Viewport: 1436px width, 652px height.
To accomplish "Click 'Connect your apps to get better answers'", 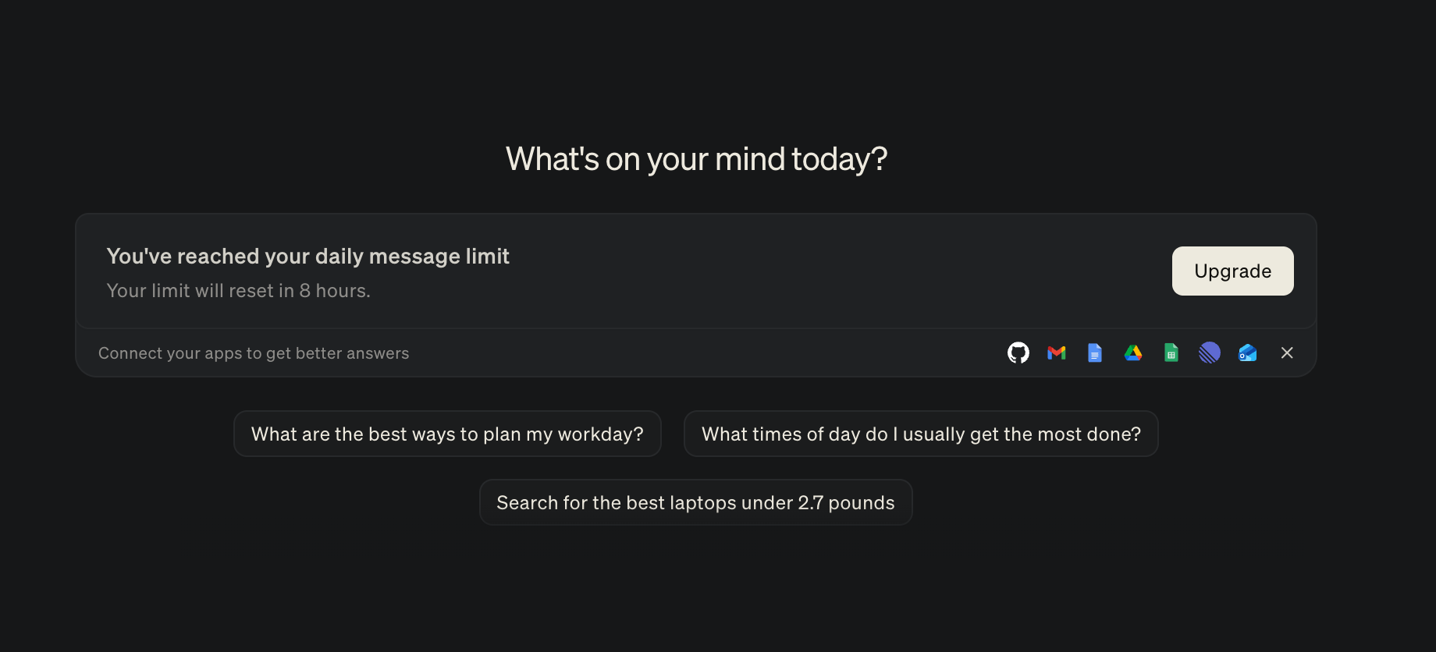I will click(254, 353).
